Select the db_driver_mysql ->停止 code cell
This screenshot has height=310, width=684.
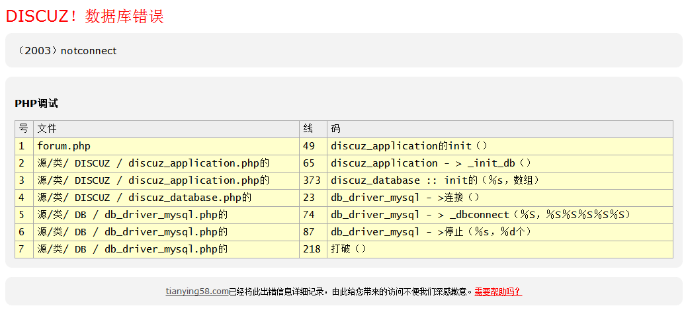(x=500, y=232)
